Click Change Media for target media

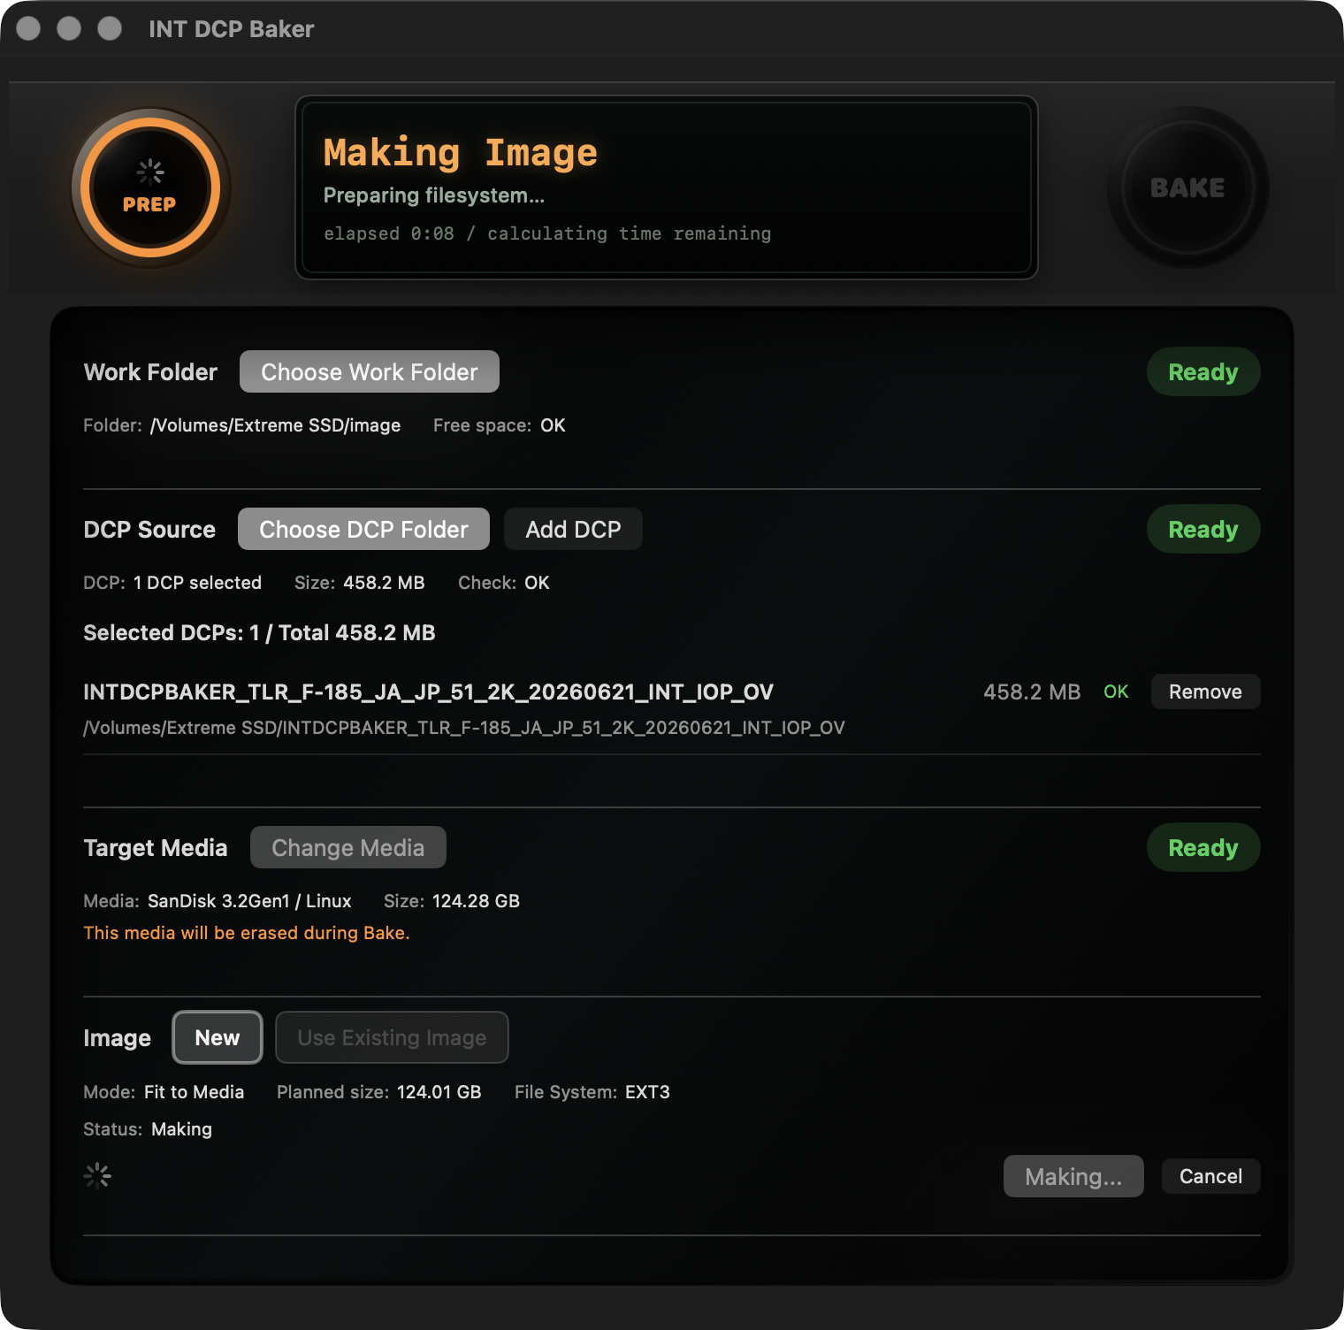348,847
